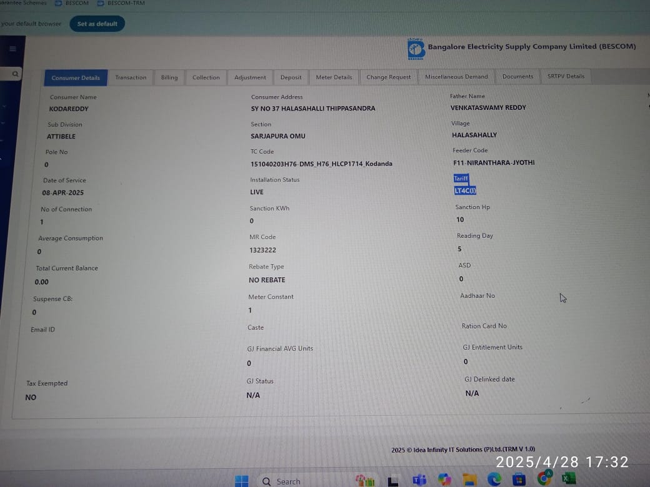Click the MR Code value 1323222

click(x=263, y=250)
